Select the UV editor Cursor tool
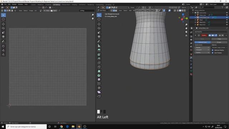 coord(3,19)
